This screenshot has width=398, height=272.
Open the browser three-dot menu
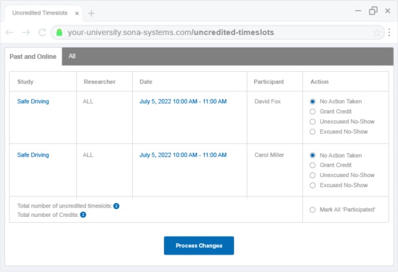[388, 32]
